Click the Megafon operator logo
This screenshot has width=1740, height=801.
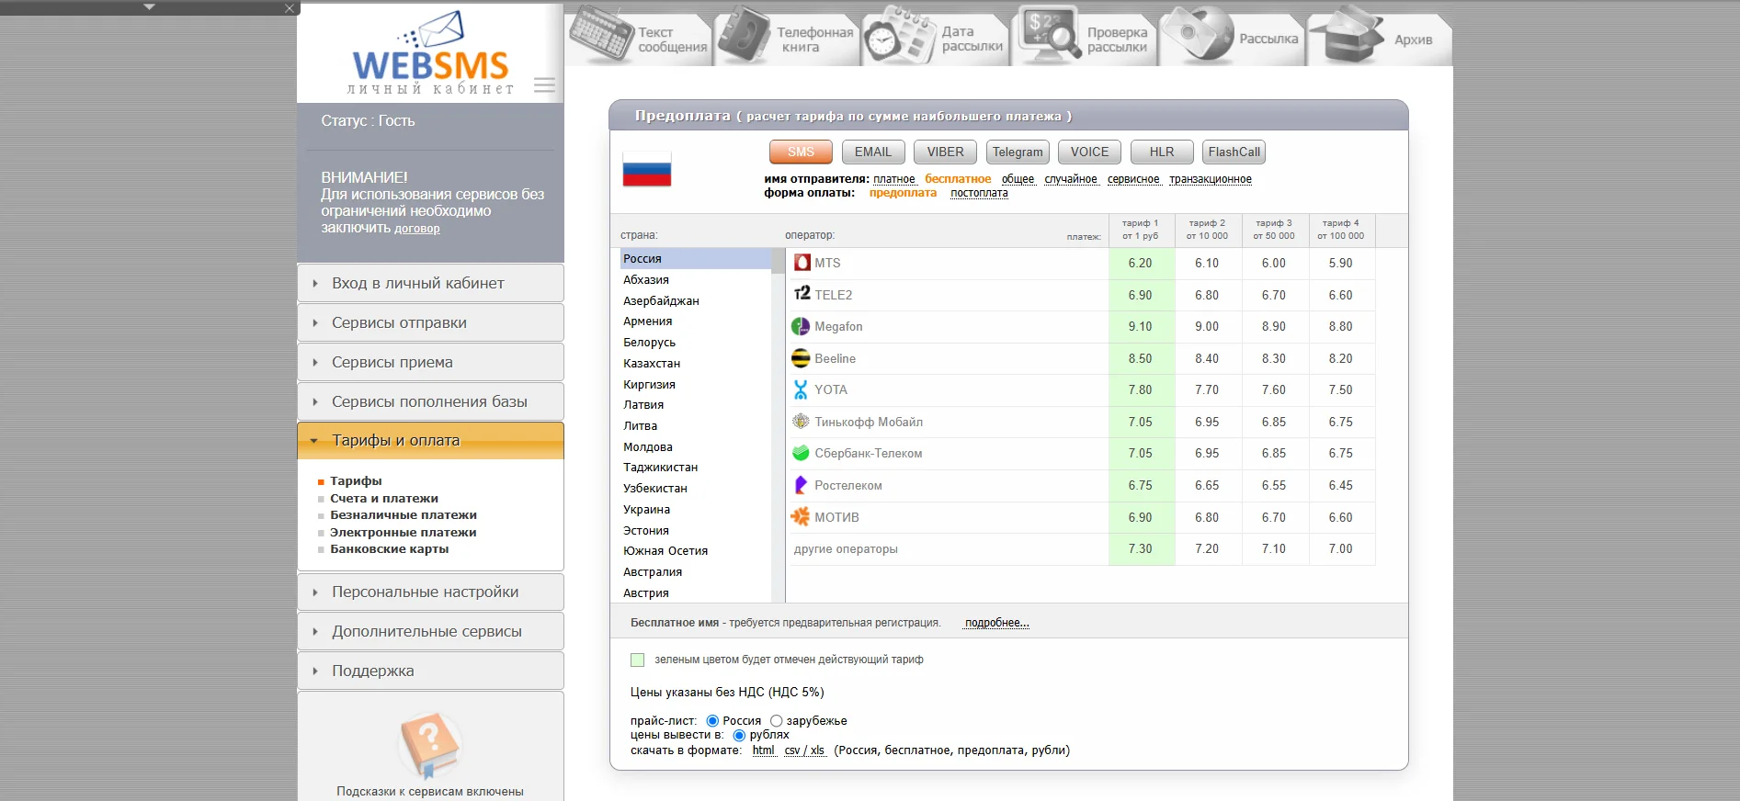[801, 326]
